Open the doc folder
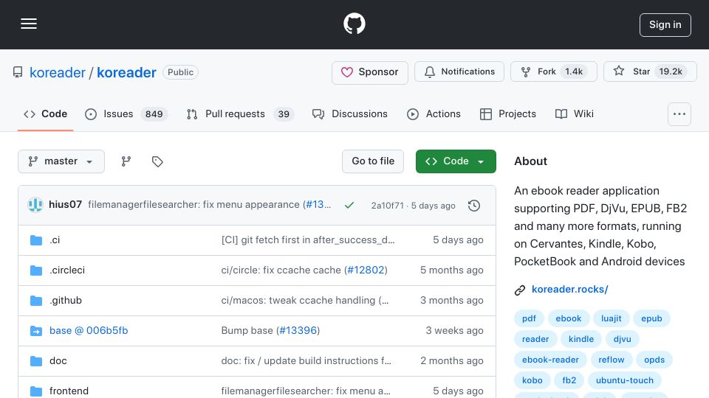The width and height of the screenshot is (709, 398). pyautogui.click(x=58, y=361)
